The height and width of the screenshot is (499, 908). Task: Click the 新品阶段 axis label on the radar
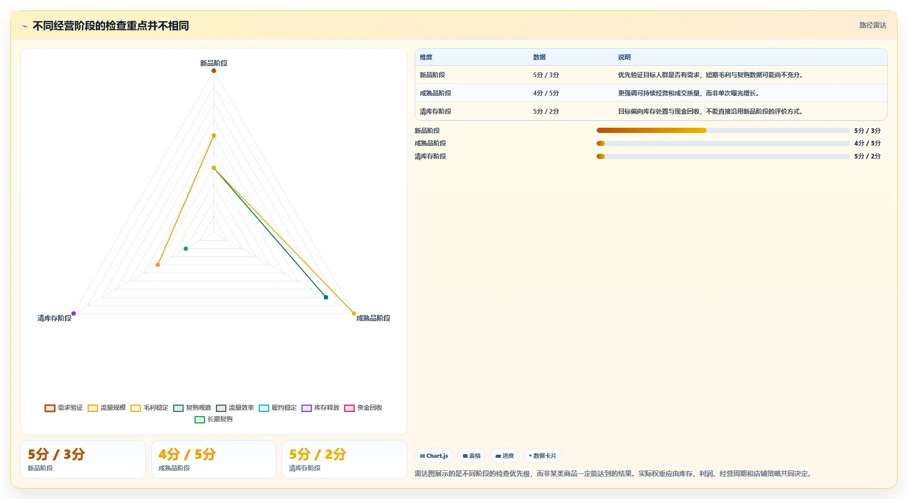pyautogui.click(x=214, y=63)
